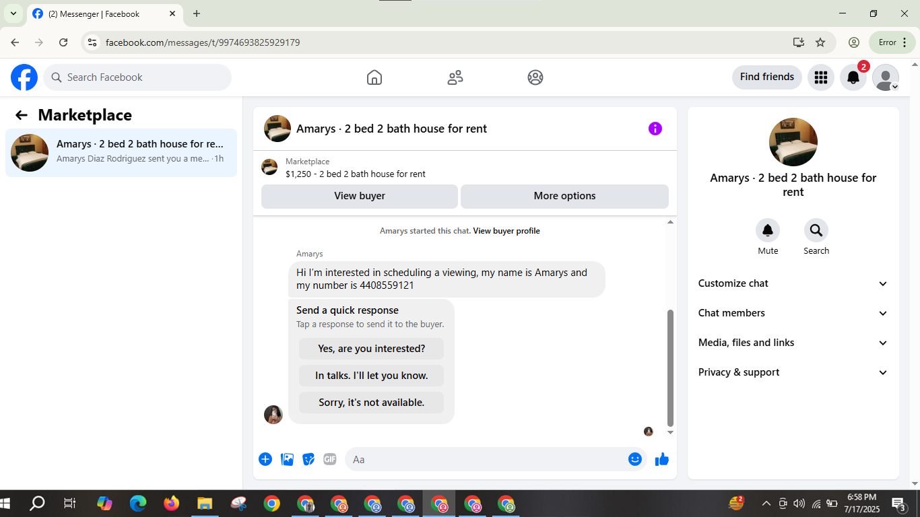The width and height of the screenshot is (920, 517).
Task: Open the View buyer profile link
Action: point(506,231)
